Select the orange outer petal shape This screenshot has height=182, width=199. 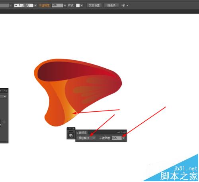53,107
